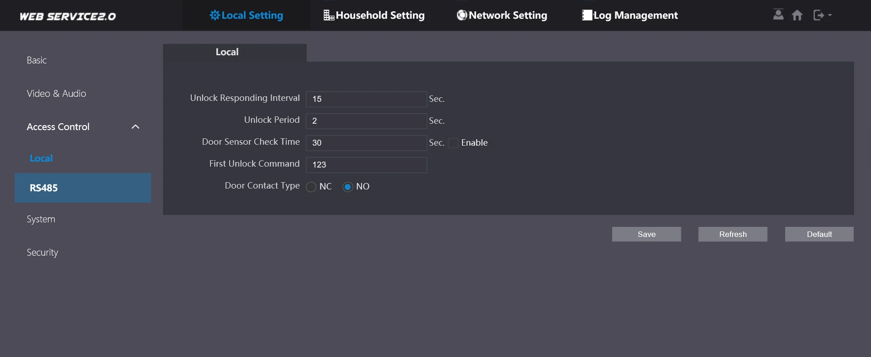871x357 pixels.
Task: Click the Household Setting building icon
Action: (329, 15)
